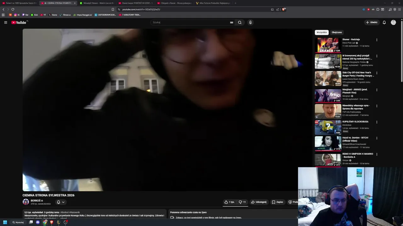Open the Merghani - AWAKE video title

(355, 91)
